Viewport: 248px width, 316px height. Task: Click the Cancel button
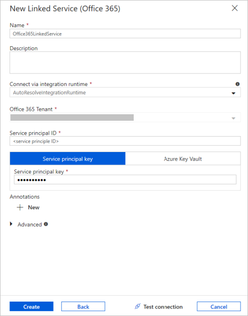click(x=219, y=307)
